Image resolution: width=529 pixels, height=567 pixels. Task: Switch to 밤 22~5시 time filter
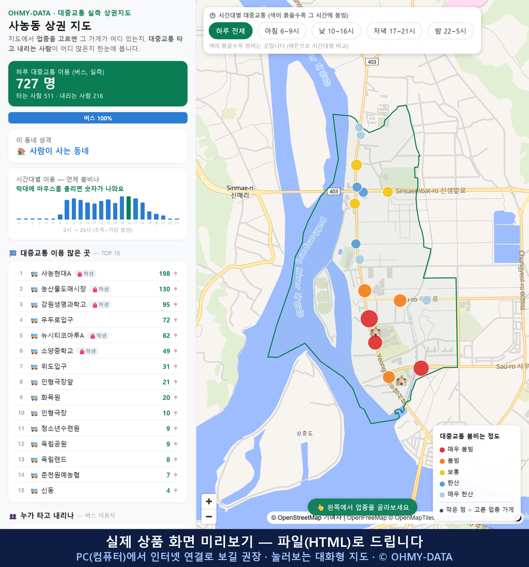(450, 31)
